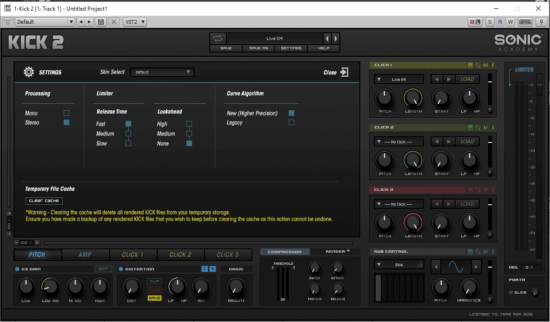Toggle the EQ Gain enable box

click(17, 269)
